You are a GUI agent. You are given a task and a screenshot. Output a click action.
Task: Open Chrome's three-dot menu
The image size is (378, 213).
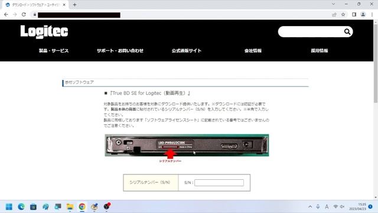tap(372, 14)
